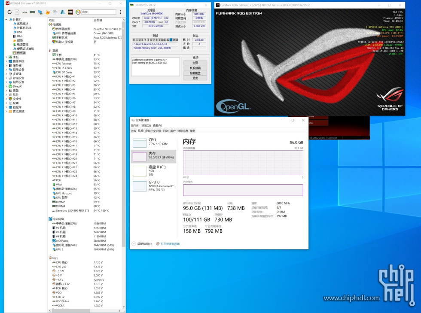Screen dimensions: 421x313
Task: Switch to the 启动 tab in Task Manager
Action: (x=166, y=131)
